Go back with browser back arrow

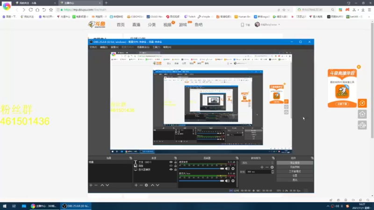point(17,10)
